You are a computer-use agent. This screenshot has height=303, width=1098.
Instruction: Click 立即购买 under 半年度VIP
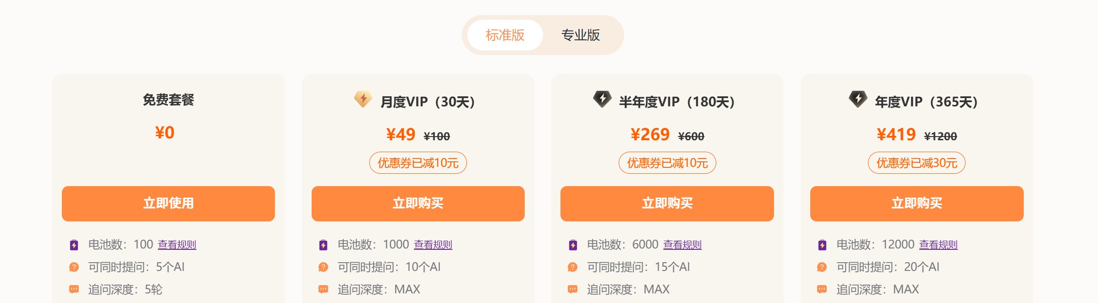pos(667,204)
